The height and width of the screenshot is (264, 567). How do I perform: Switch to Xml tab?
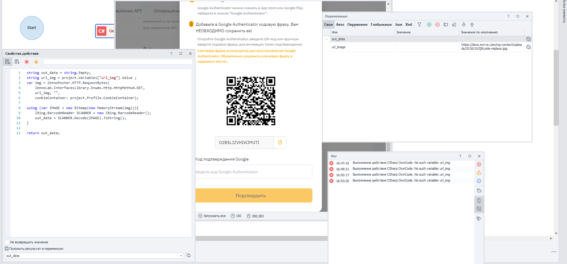tap(409, 25)
